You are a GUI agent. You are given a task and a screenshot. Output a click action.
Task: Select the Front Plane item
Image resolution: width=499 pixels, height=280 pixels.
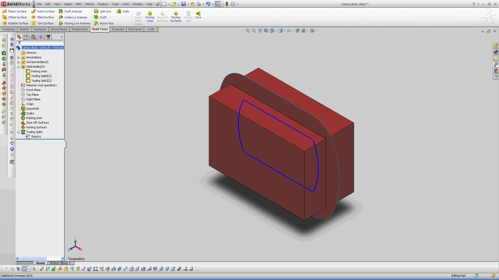coord(31,90)
